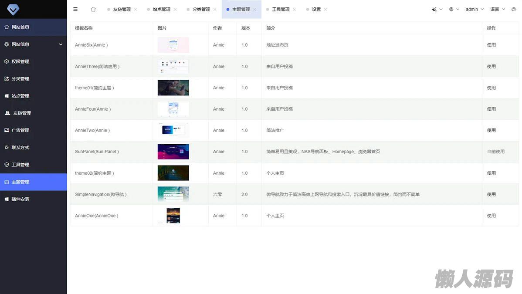The height and width of the screenshot is (294, 522).
Task: Open the globe icon dropdown
Action: coord(454,9)
